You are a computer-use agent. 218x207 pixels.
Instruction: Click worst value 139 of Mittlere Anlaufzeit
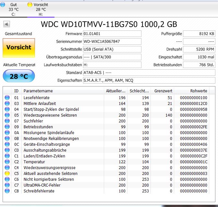click(x=145, y=104)
